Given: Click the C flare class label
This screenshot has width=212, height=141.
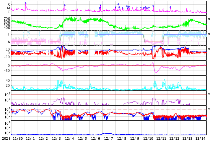Looking at the screenshot, I should (9, 12).
